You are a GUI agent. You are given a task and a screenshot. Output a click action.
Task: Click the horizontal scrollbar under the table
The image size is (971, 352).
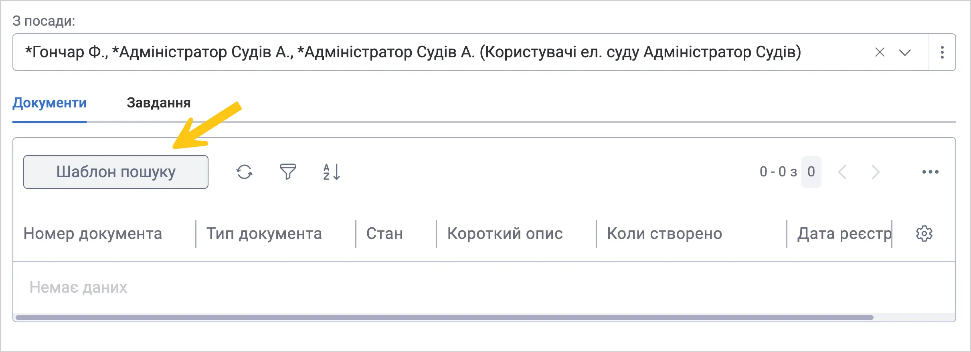coord(444,318)
